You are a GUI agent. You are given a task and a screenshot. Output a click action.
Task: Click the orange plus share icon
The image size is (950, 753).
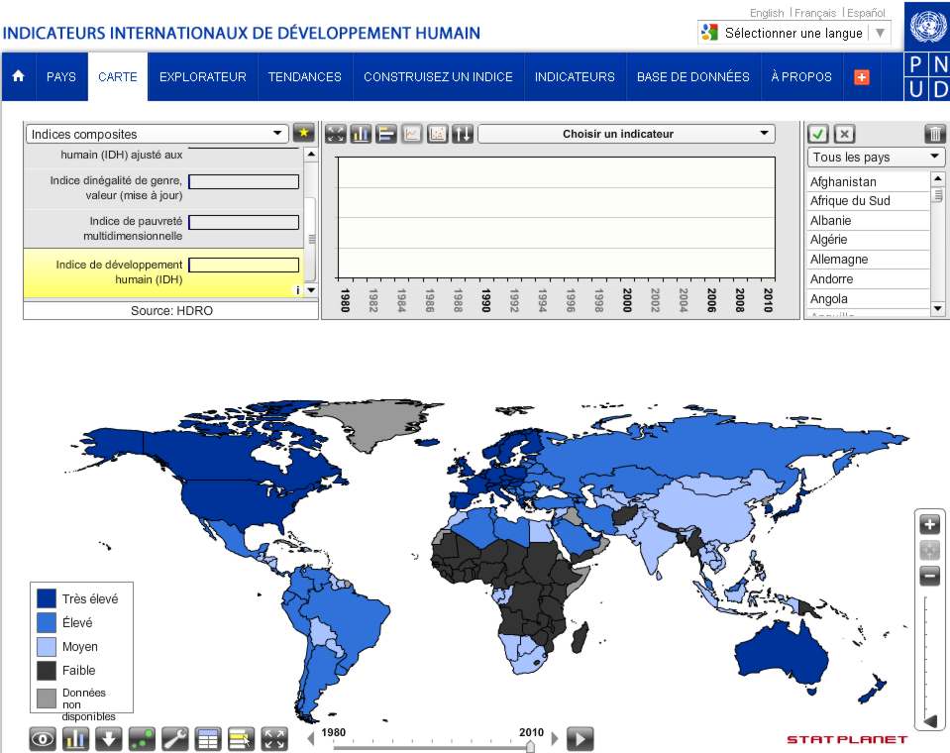tap(861, 77)
